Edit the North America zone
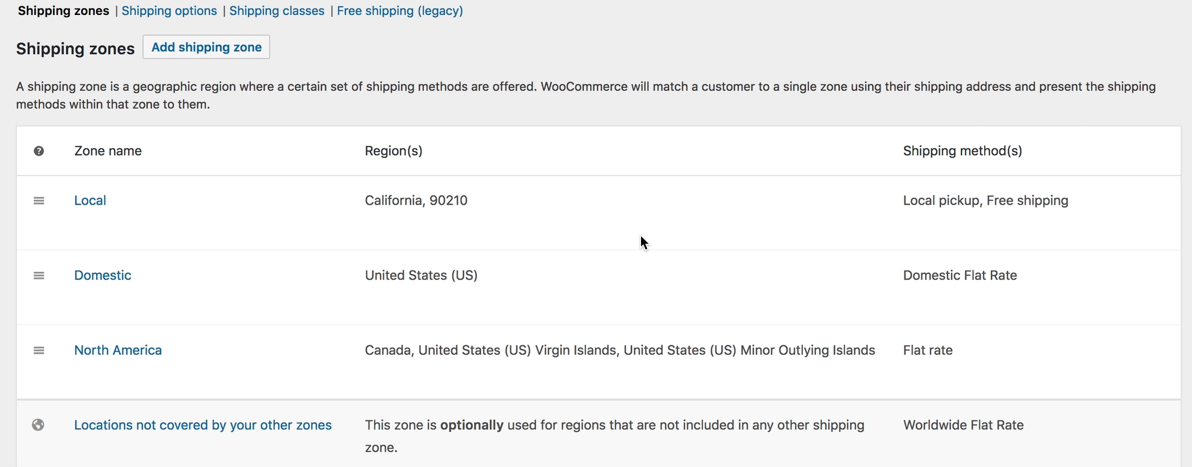The image size is (1192, 467). coord(118,350)
